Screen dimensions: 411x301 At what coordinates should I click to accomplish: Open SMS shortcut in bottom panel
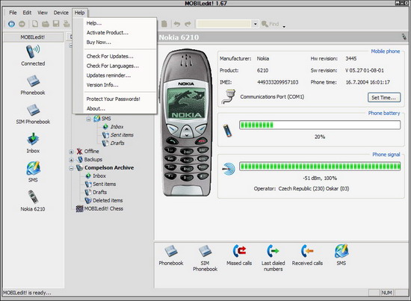[x=342, y=251]
